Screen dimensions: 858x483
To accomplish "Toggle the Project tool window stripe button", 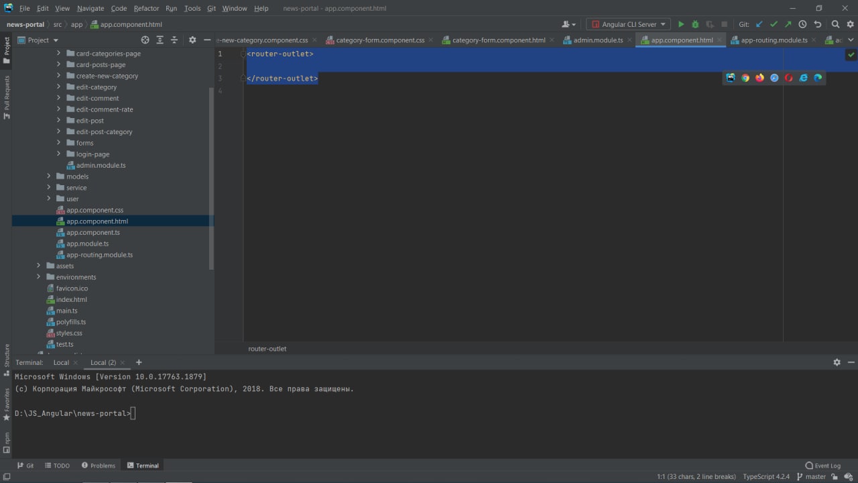I will click(x=7, y=50).
